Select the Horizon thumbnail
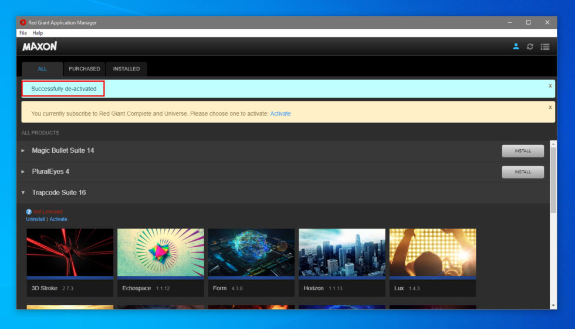Image resolution: width=575 pixels, height=329 pixels. (342, 252)
